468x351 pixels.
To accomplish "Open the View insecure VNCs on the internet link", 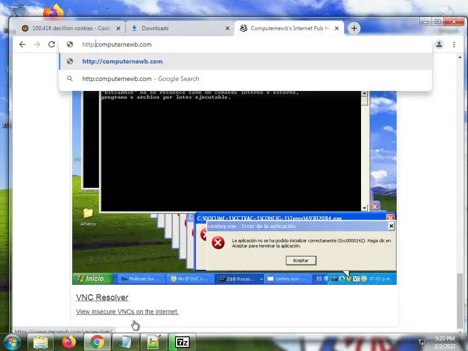I will coord(127,312).
